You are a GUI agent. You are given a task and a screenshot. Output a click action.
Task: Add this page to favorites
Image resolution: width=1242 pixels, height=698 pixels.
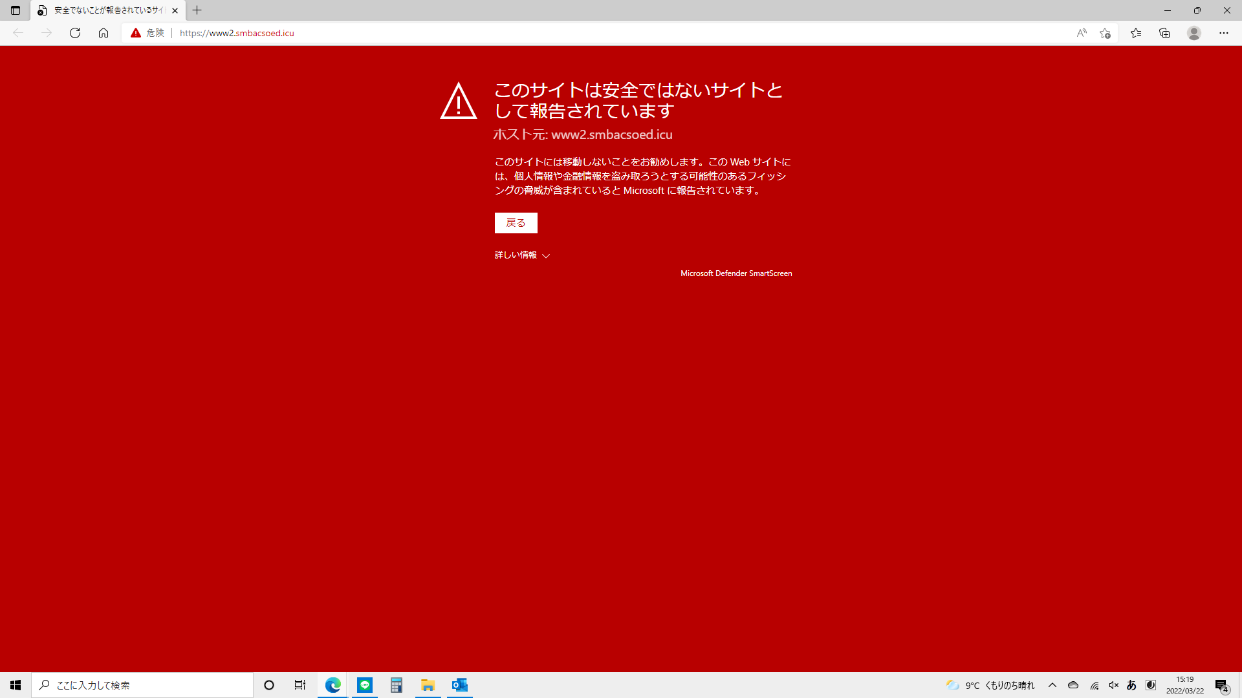click(1105, 33)
